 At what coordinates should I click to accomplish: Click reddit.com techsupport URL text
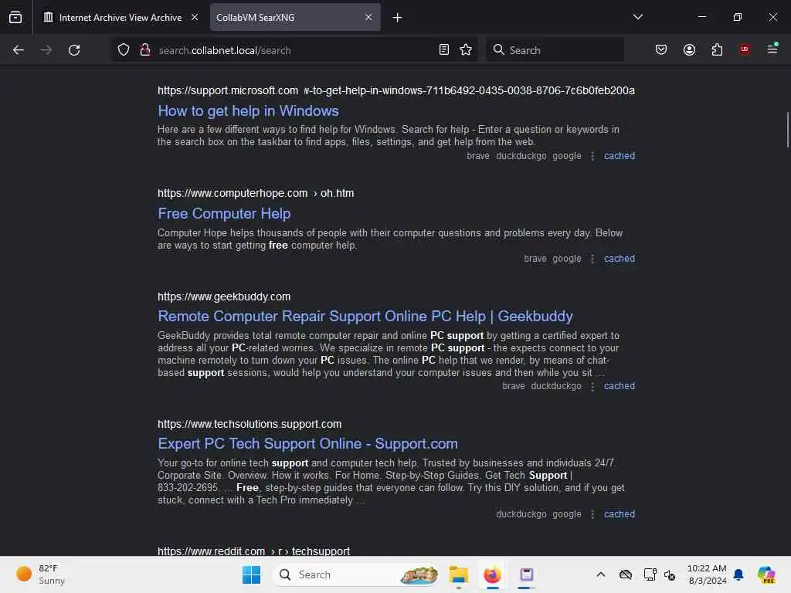253,551
